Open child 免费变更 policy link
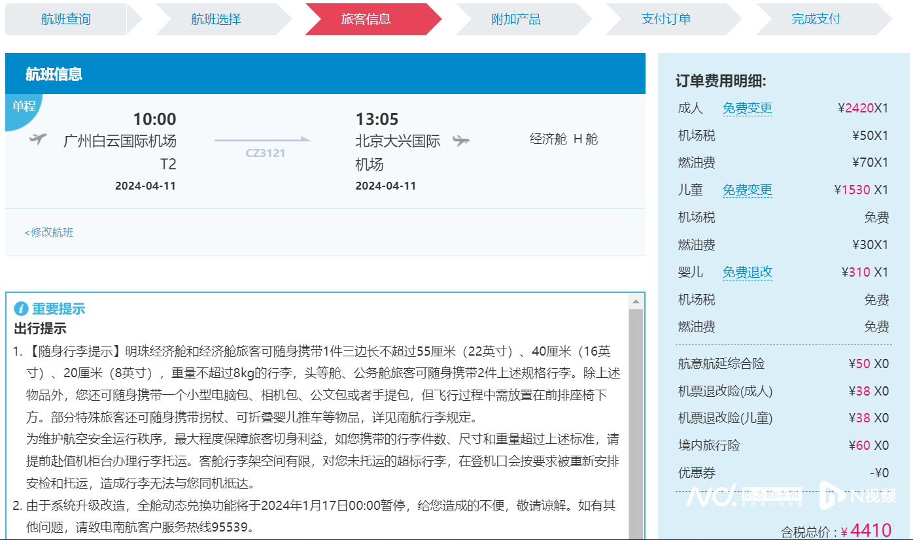The width and height of the screenshot is (913, 540). 747,190
